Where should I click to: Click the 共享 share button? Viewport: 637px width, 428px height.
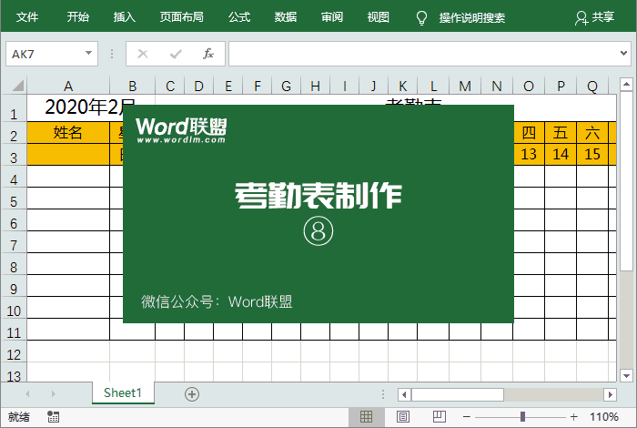coord(594,17)
